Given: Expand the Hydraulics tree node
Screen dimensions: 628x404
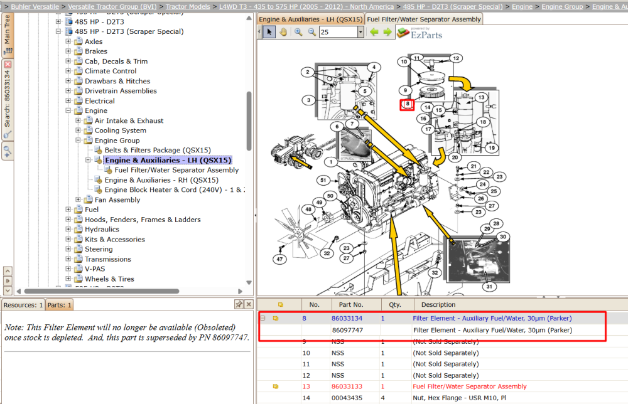Looking at the screenshot, I should [68, 229].
